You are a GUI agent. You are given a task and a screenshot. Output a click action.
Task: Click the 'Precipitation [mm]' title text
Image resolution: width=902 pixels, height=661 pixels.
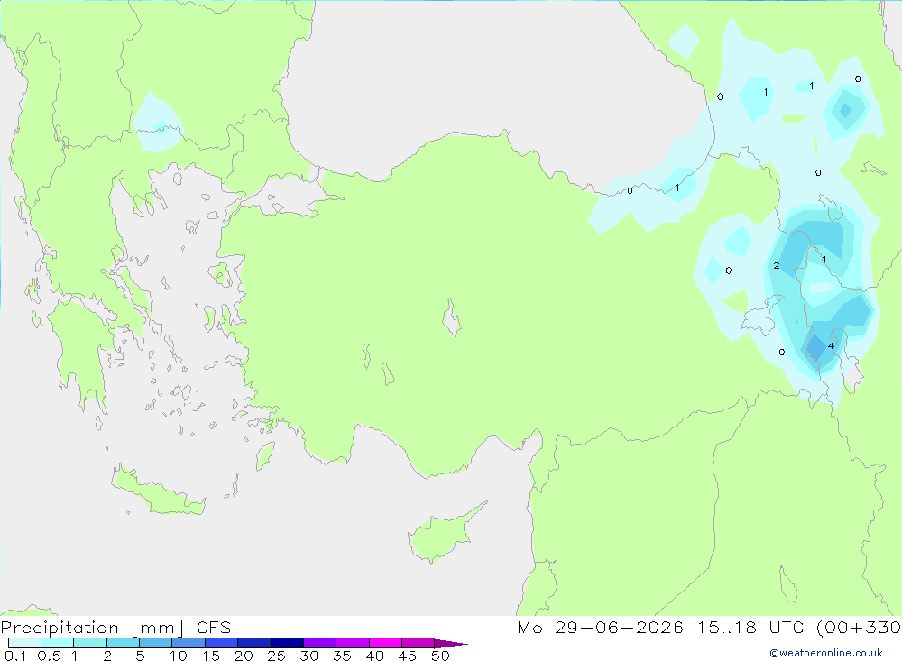click(92, 628)
